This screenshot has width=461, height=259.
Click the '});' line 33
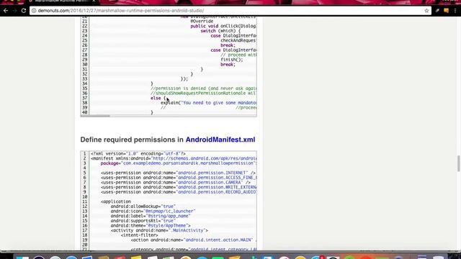click(184, 78)
